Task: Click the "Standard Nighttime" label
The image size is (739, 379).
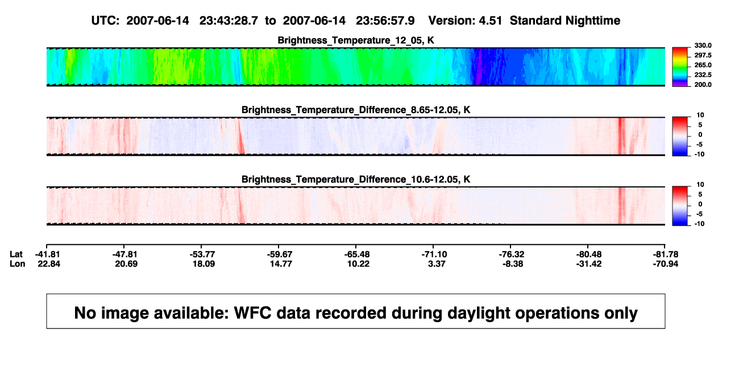Action: pyautogui.click(x=565, y=20)
